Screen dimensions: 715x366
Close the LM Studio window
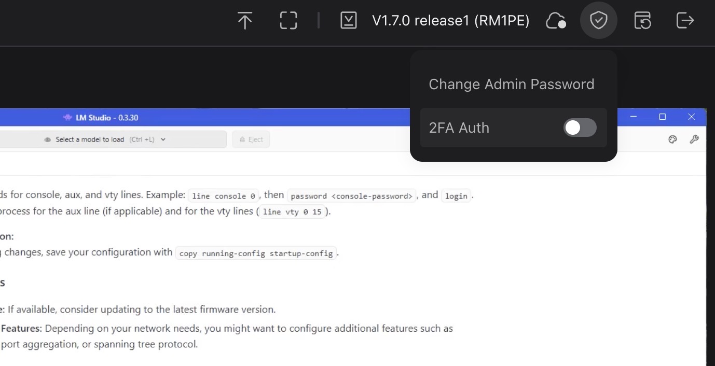(x=691, y=117)
